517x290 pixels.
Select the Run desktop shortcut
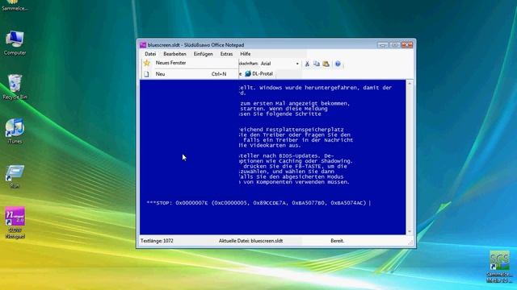pos(15,176)
